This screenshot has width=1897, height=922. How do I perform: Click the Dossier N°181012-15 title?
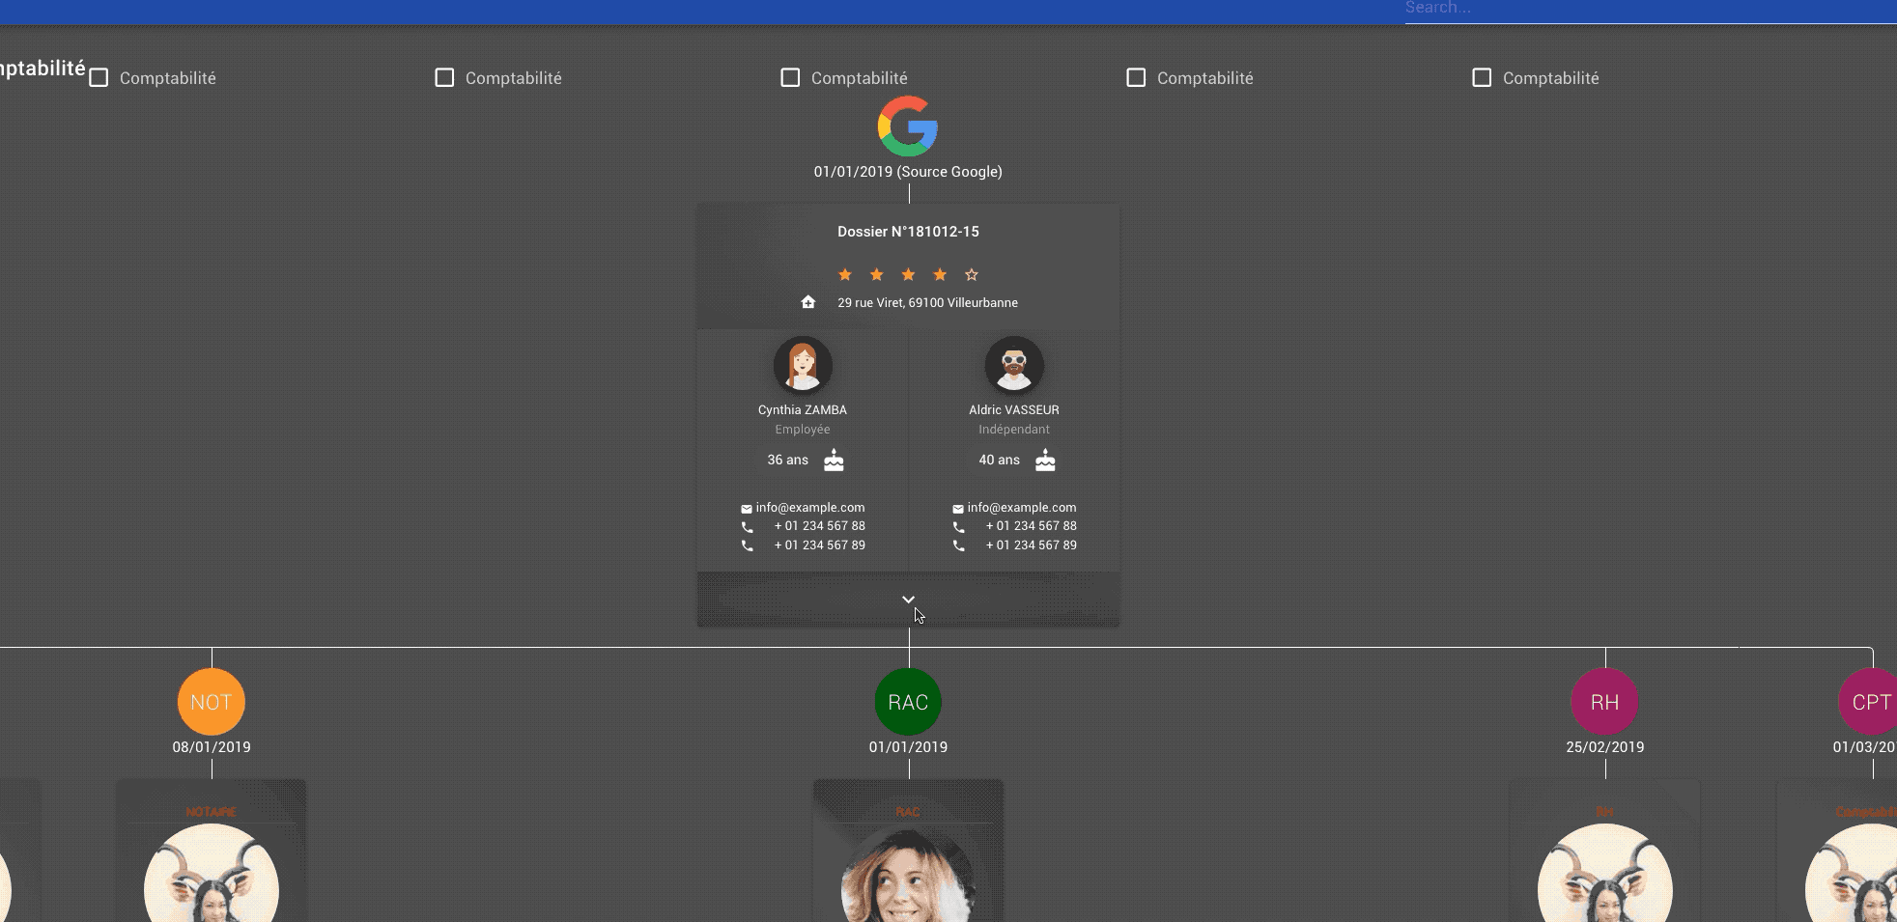[908, 232]
